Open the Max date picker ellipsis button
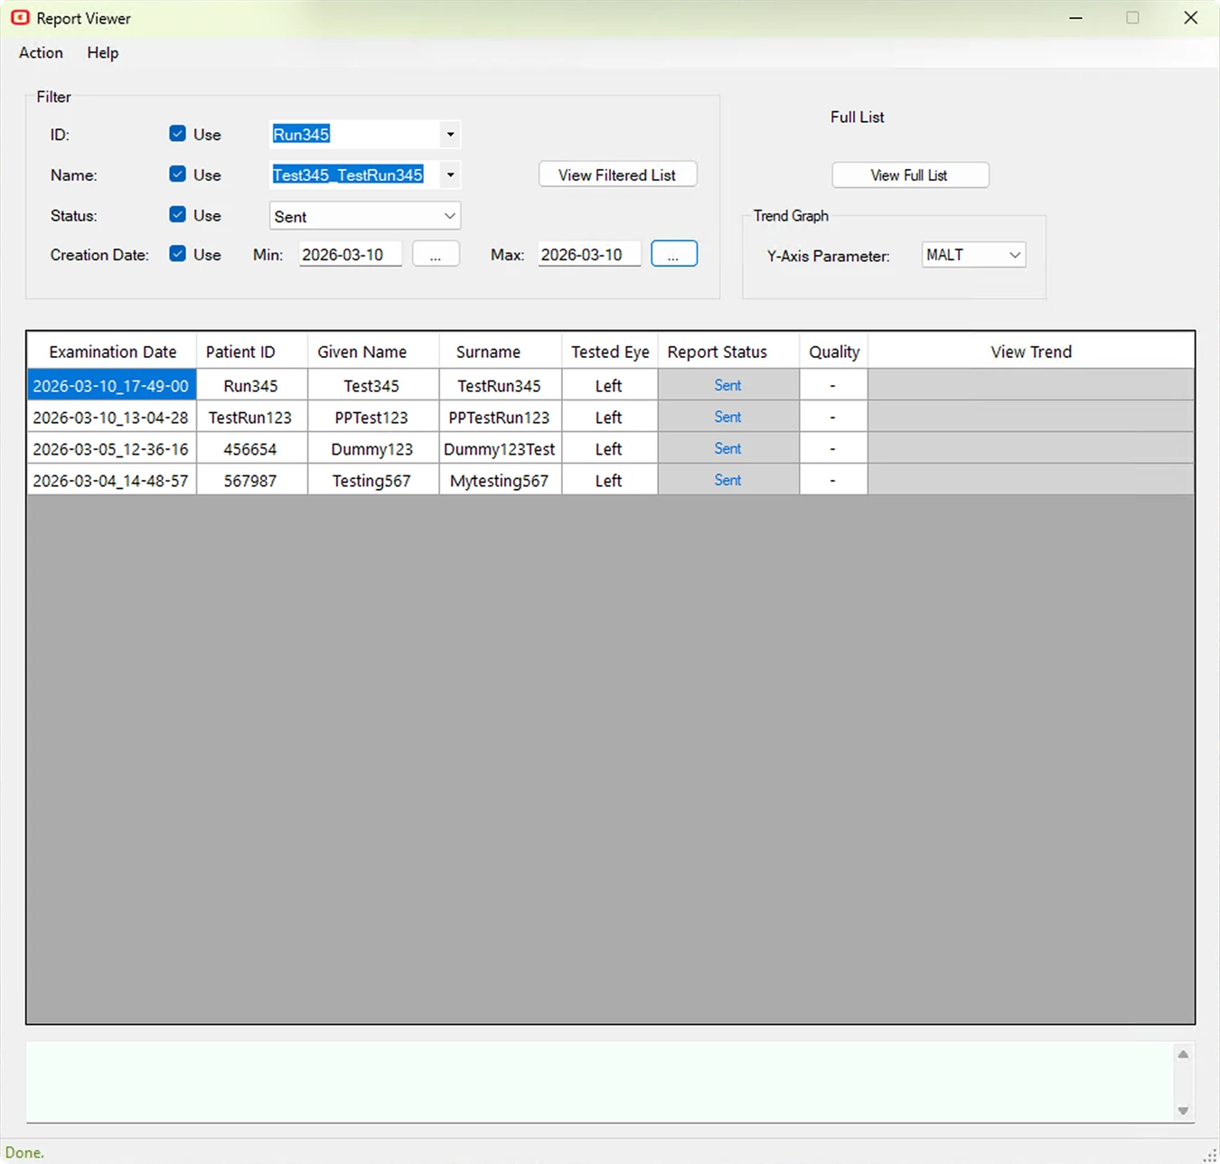Image resolution: width=1220 pixels, height=1164 pixels. [x=673, y=254]
